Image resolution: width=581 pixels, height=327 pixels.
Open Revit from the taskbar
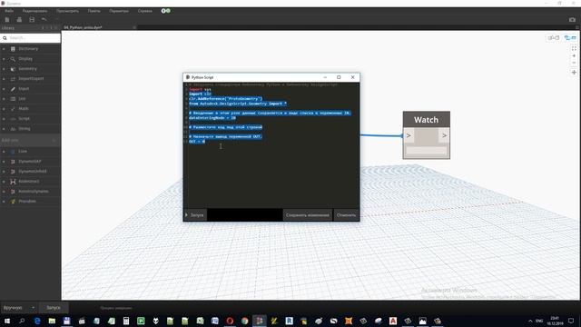point(289,321)
